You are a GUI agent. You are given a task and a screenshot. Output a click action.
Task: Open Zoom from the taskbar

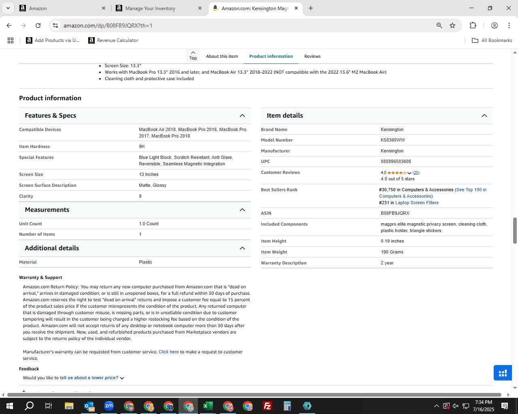(x=109, y=406)
